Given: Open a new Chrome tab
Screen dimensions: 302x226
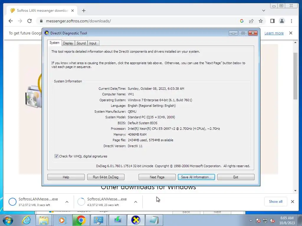Looking at the screenshot, I should (x=83, y=11).
